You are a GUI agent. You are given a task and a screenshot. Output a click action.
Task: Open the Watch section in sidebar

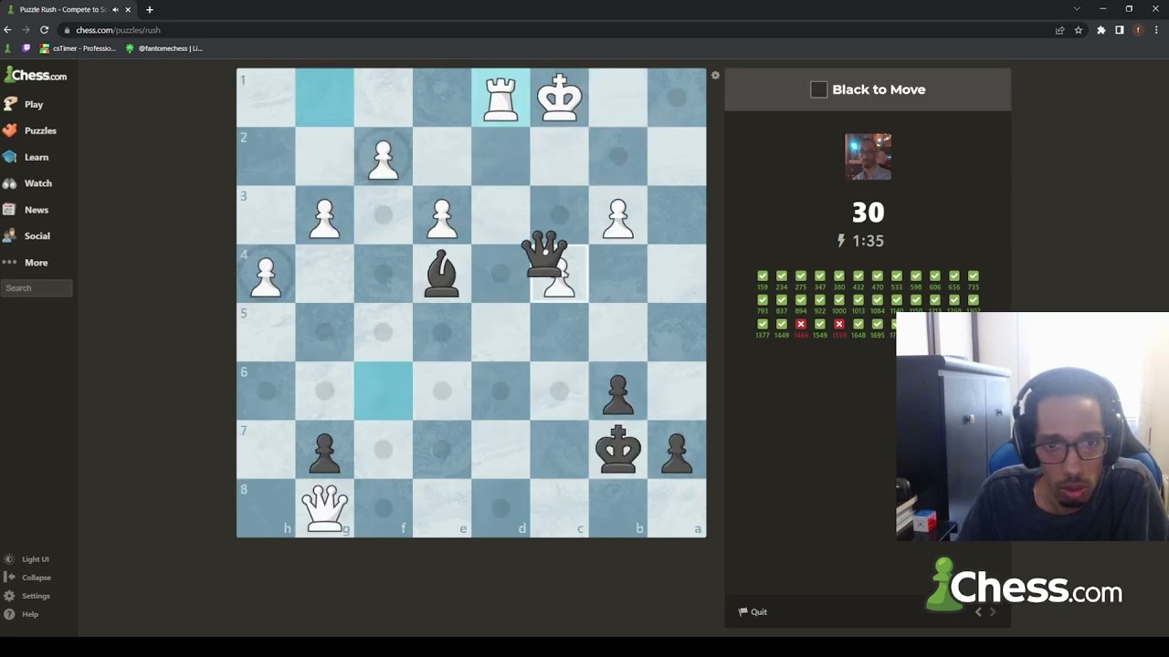click(x=27, y=183)
